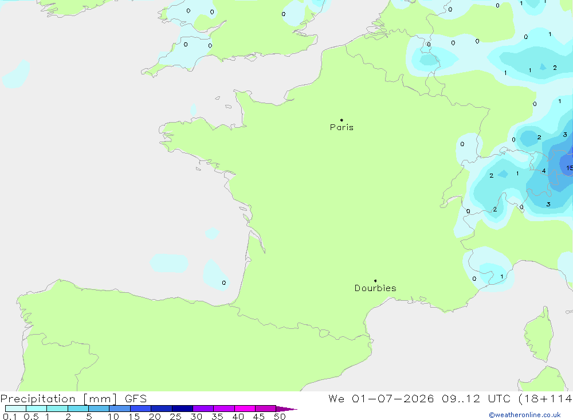Click the '(18+114' forecast offset text
The height and width of the screenshot is (420, 573).
click(545, 398)
